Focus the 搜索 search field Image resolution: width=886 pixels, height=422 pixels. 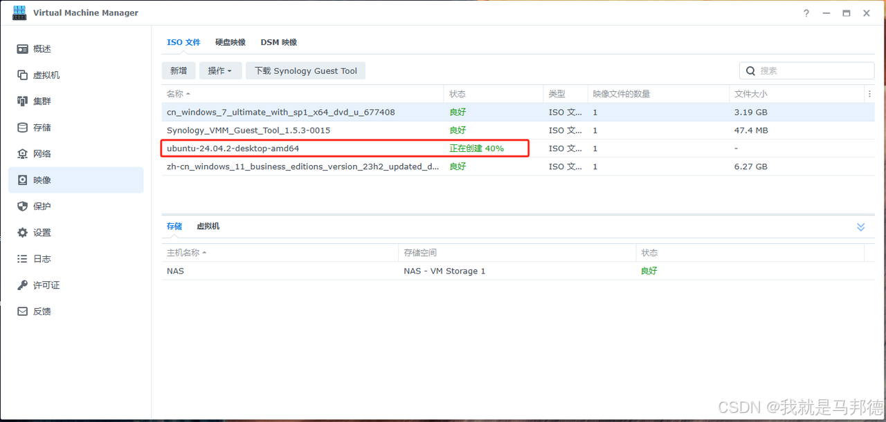point(807,70)
